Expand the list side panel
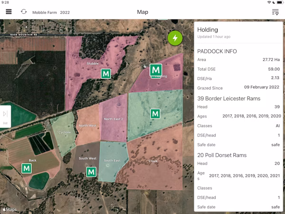This screenshot has height=214, width=285. point(5,117)
